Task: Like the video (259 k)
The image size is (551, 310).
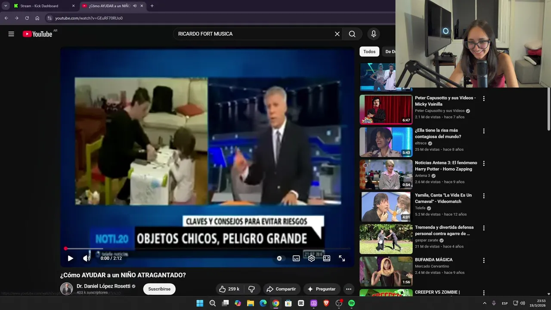Action: point(229,289)
